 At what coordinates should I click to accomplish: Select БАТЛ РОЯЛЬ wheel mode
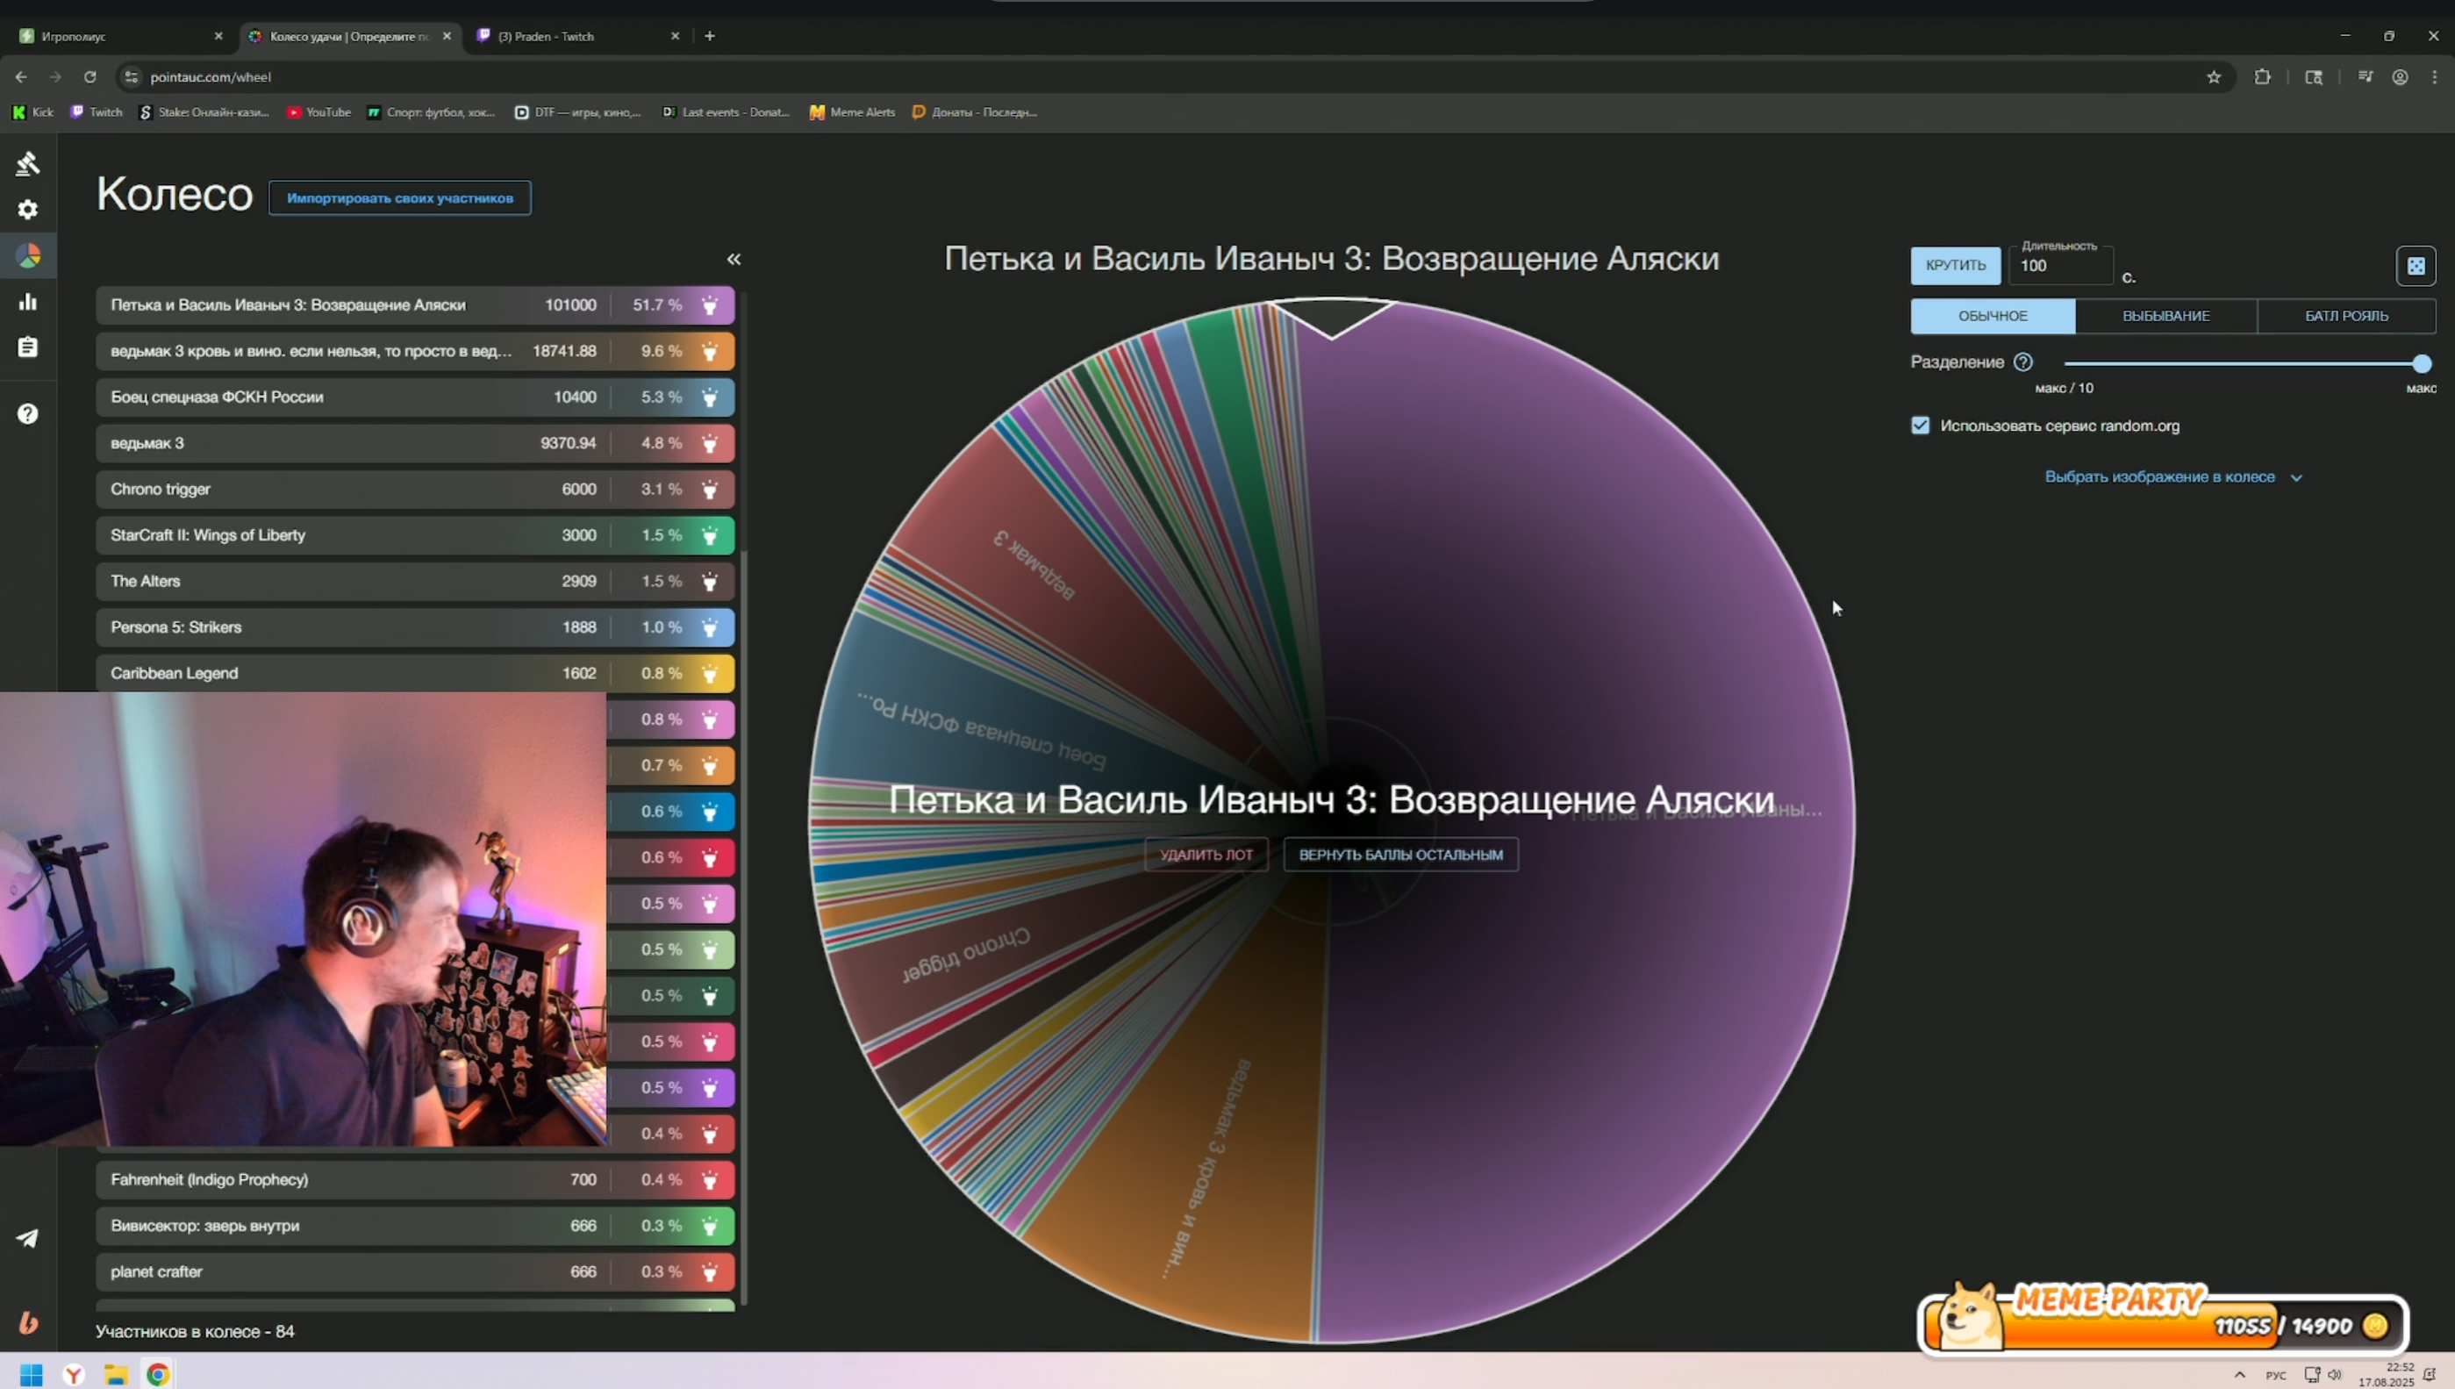pyautogui.click(x=2345, y=316)
